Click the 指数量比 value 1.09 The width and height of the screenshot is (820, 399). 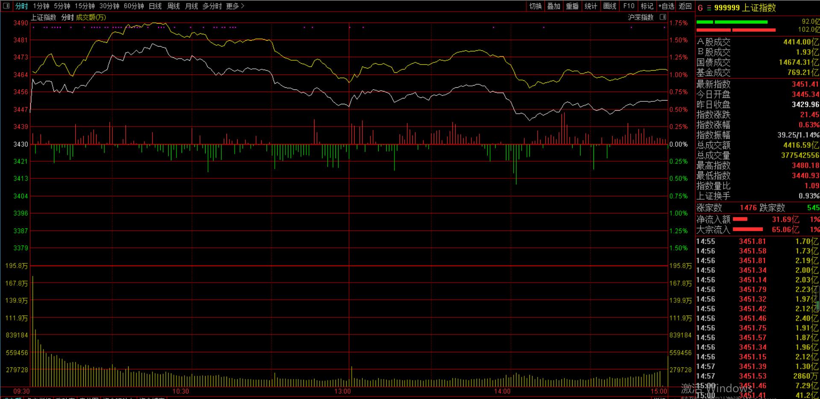[811, 186]
